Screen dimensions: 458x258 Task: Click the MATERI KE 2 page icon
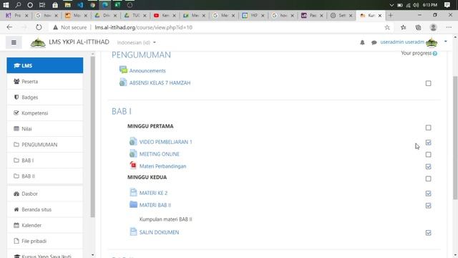133,193
